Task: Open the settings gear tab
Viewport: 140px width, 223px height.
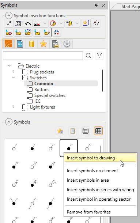Action: [67, 44]
